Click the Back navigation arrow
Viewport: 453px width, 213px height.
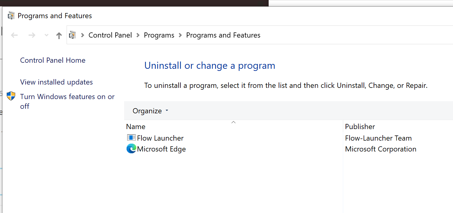14,35
